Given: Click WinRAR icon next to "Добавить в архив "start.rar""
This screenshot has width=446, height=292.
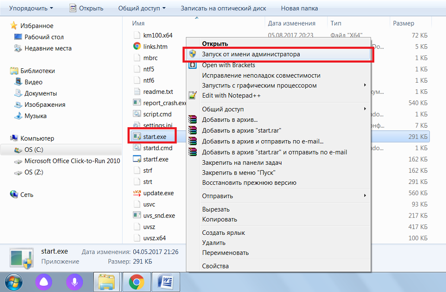Looking at the screenshot, I should [193, 130].
